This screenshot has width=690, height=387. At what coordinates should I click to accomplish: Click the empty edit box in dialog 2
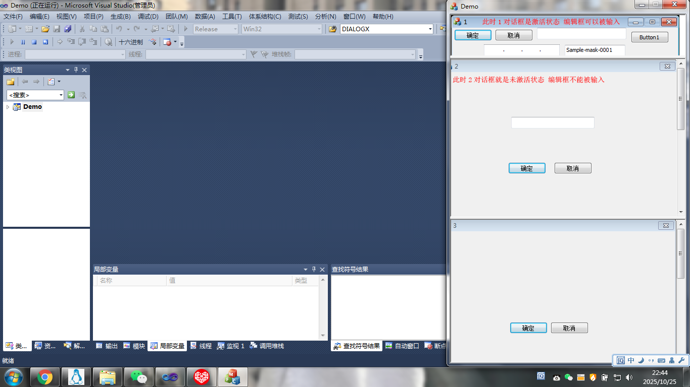pyautogui.click(x=553, y=122)
